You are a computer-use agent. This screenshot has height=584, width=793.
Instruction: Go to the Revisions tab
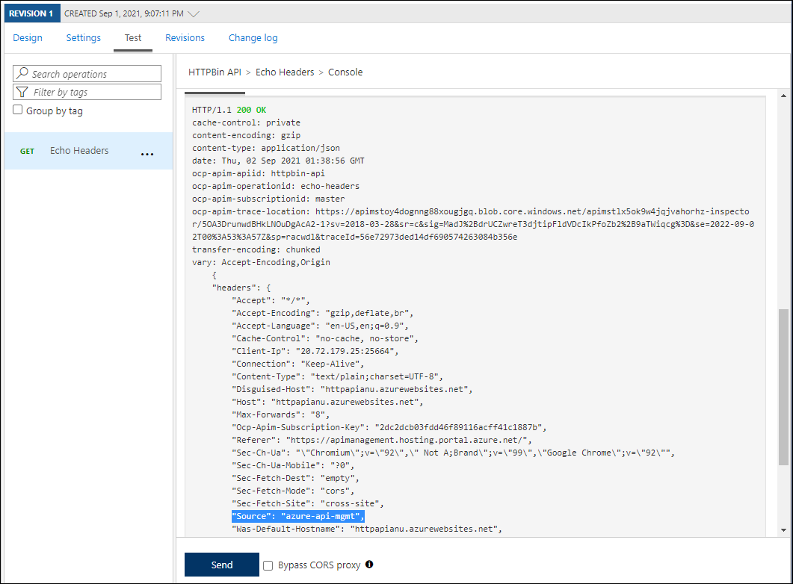click(185, 38)
